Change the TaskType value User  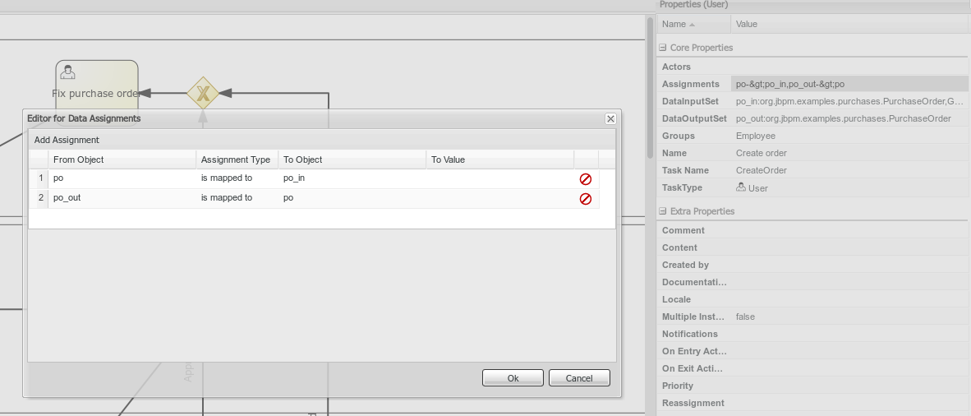click(x=849, y=188)
